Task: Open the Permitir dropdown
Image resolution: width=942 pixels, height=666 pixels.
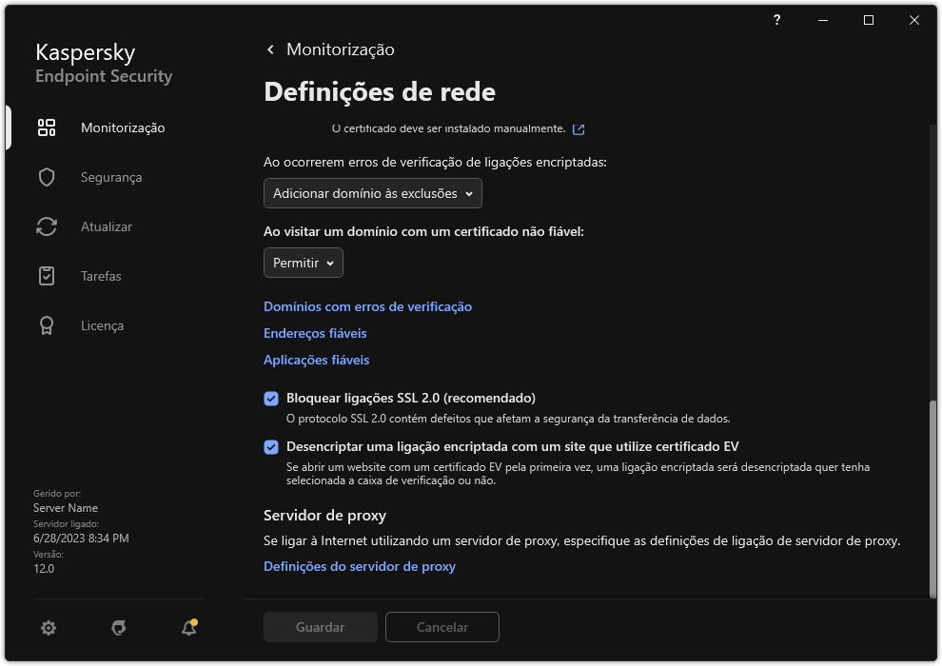Action: (x=304, y=263)
